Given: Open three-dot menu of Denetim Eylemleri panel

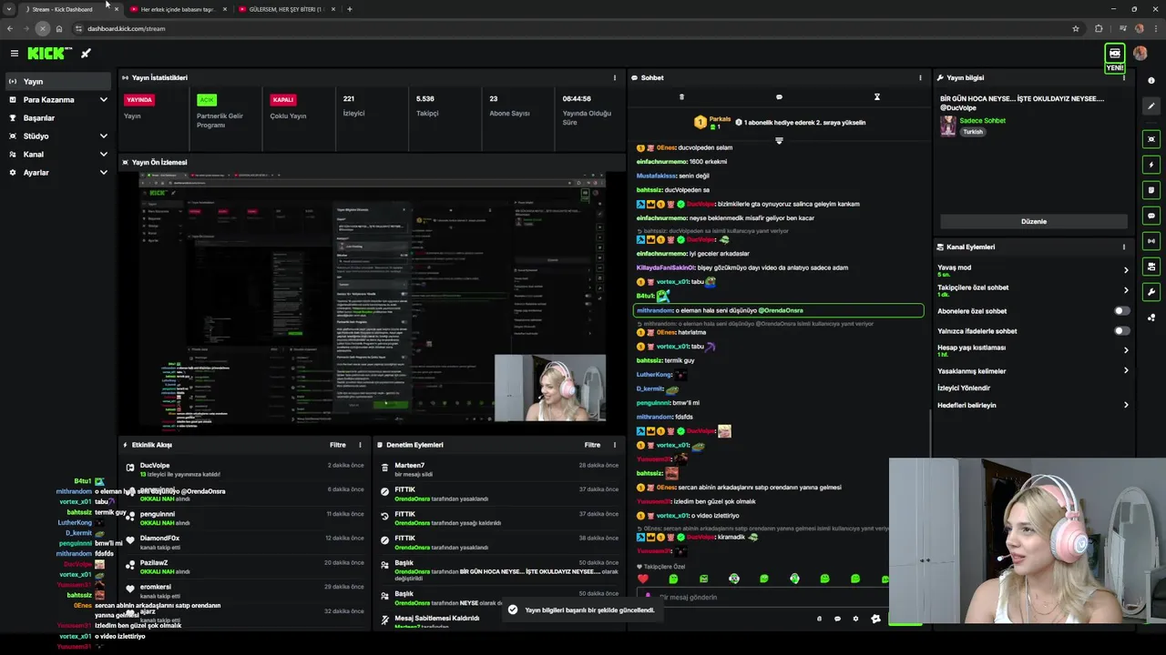Looking at the screenshot, I should (x=615, y=445).
